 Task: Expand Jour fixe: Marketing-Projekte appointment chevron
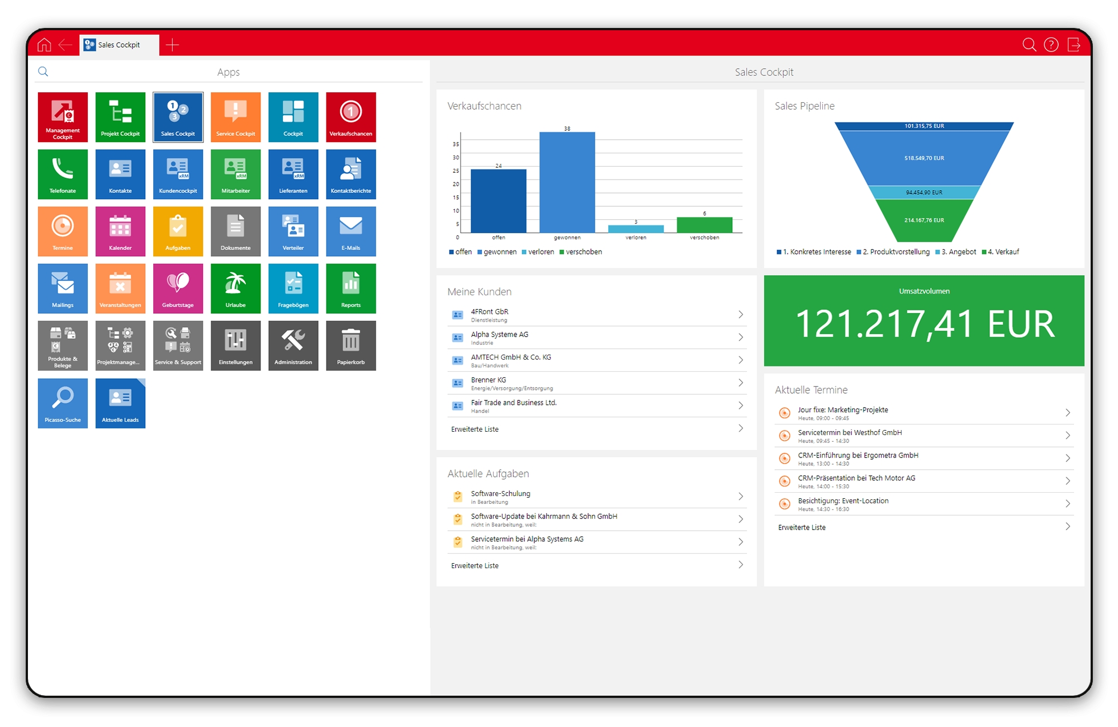tap(1068, 413)
